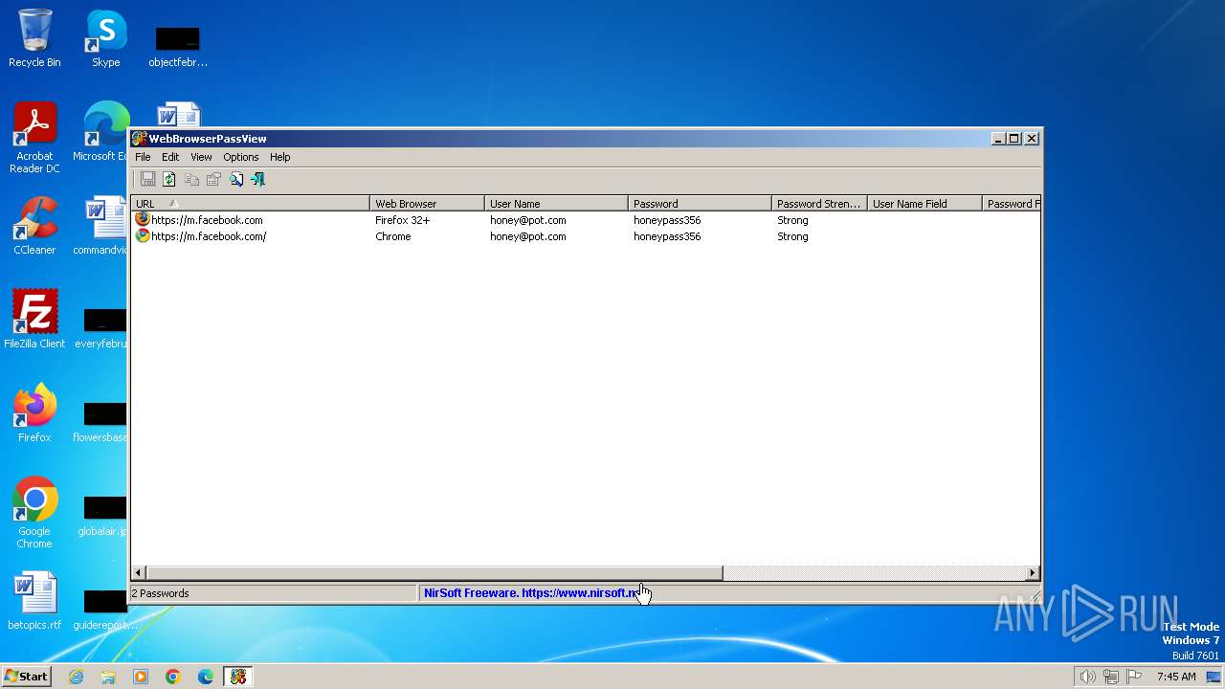Select the 'Chrome' web browser cell
The width and height of the screenshot is (1225, 689).
[392, 236]
